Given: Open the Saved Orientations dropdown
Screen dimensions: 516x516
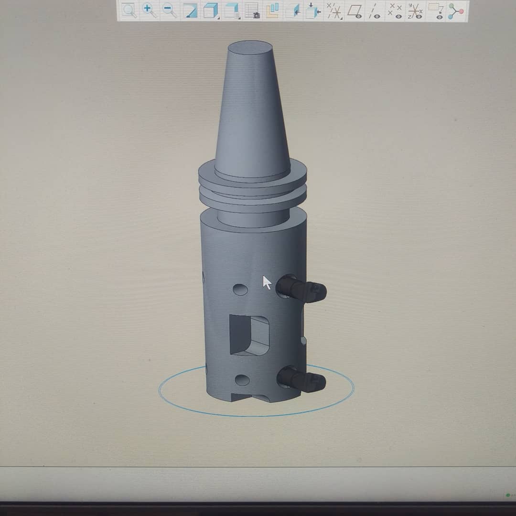Looking at the screenshot, I should pos(232,11).
